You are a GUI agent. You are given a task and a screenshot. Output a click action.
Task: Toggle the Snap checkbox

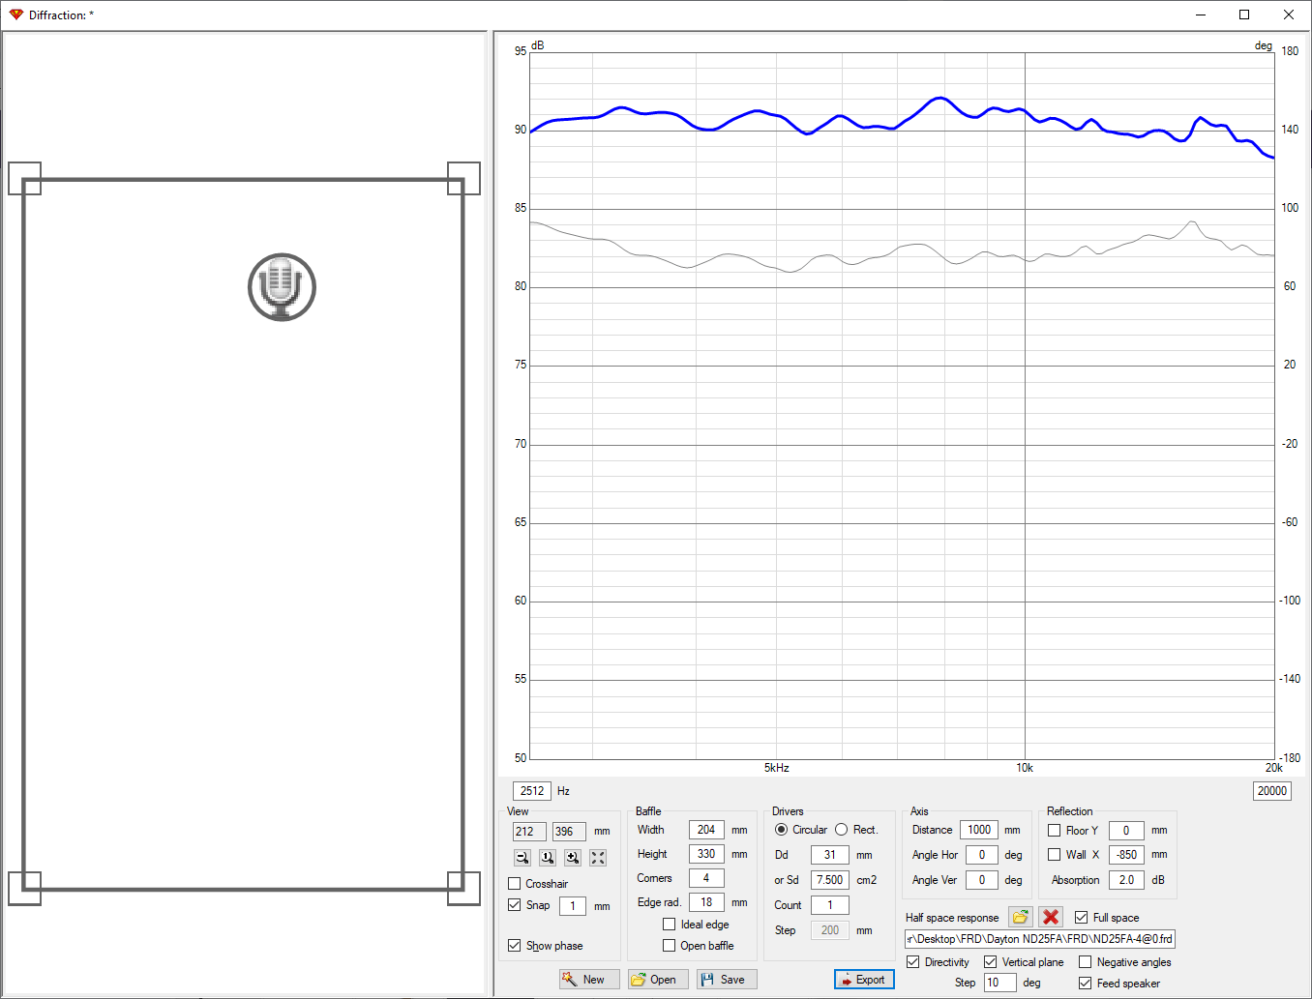515,905
